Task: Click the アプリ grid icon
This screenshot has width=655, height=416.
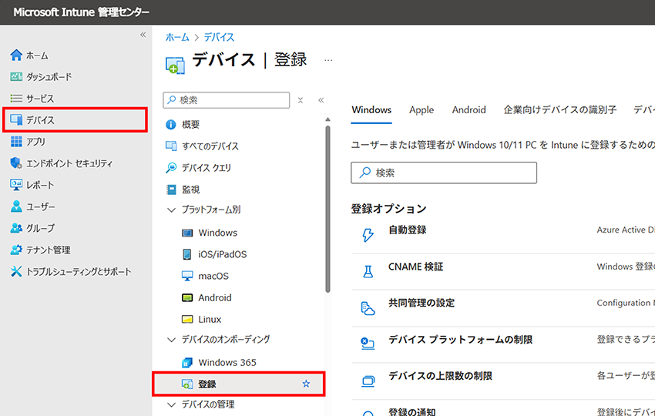Action: point(16,142)
